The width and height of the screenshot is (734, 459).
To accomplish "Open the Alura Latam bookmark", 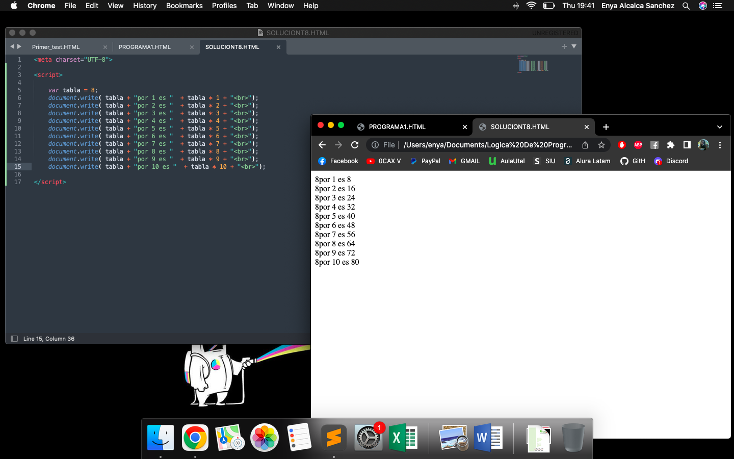I will pyautogui.click(x=587, y=161).
